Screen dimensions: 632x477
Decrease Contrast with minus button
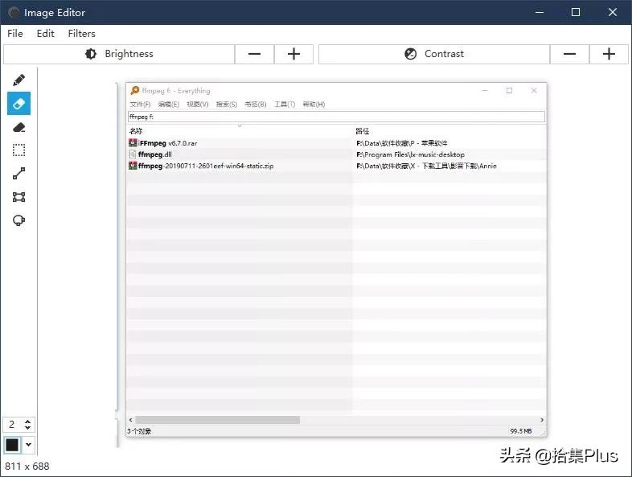569,54
